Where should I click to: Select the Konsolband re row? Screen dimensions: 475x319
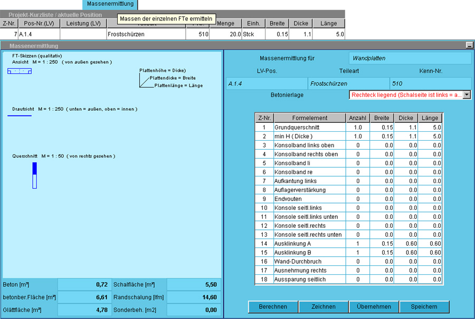tap(349, 172)
